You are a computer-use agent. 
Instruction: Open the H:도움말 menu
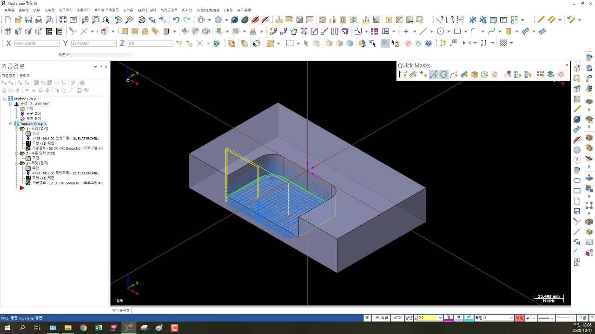(244, 10)
